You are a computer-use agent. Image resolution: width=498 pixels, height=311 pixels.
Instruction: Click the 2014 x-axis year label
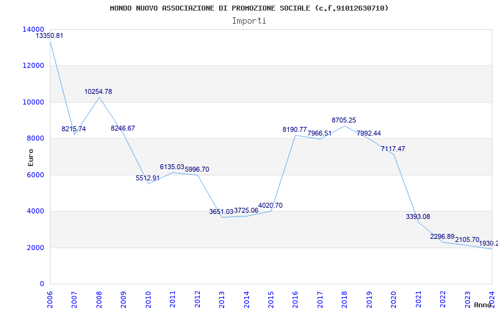247,299
